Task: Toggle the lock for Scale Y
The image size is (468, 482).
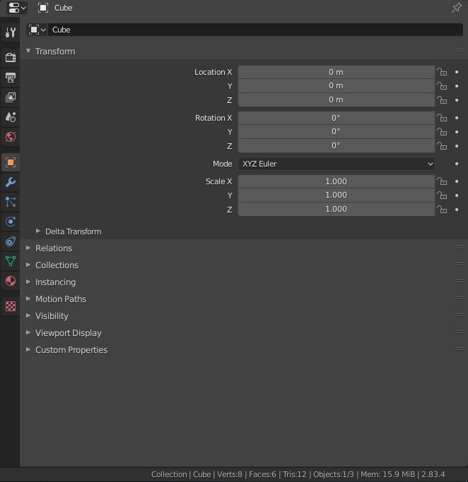Action: pyautogui.click(x=442, y=195)
